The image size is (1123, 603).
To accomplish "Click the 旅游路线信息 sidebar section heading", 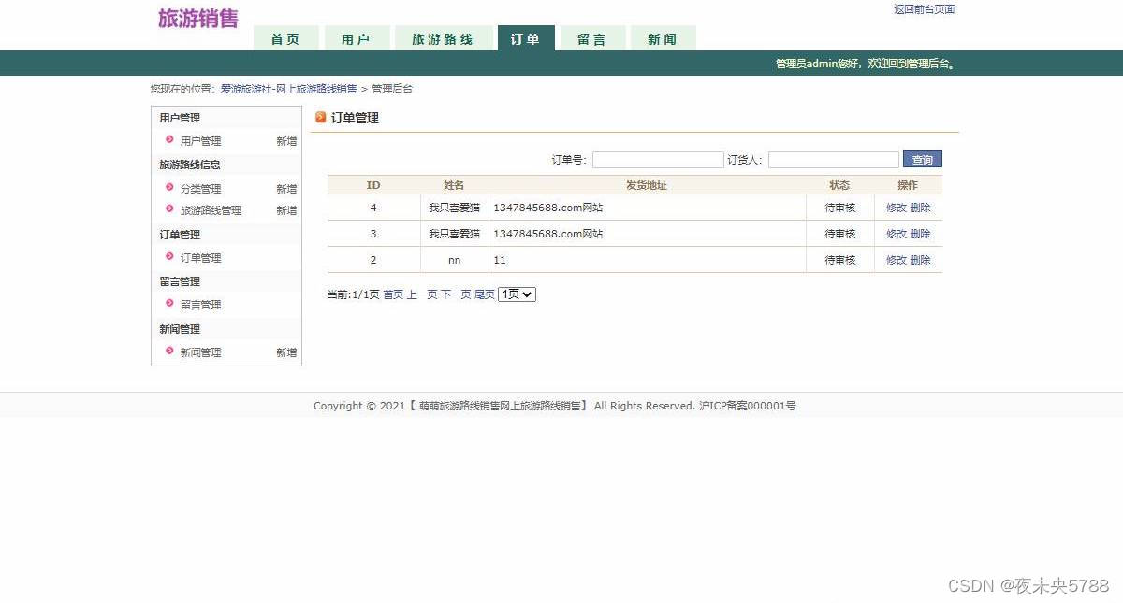I will [x=190, y=165].
